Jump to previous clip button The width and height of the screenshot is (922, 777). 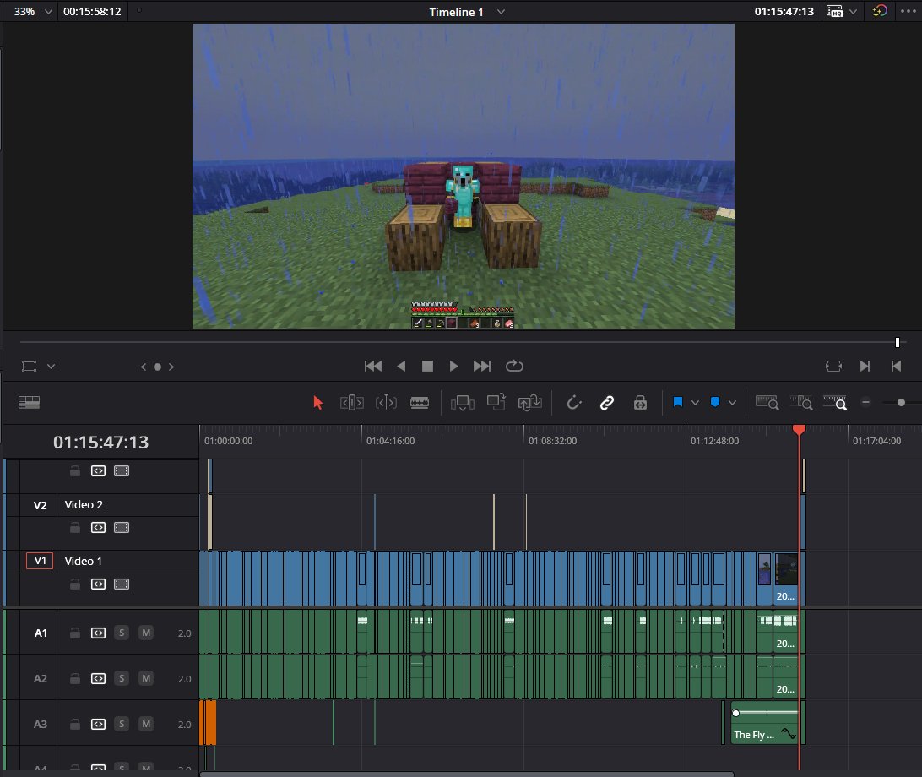pyautogui.click(x=896, y=367)
